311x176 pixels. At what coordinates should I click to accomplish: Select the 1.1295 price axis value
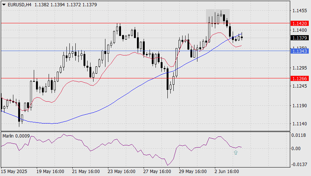[299, 68]
